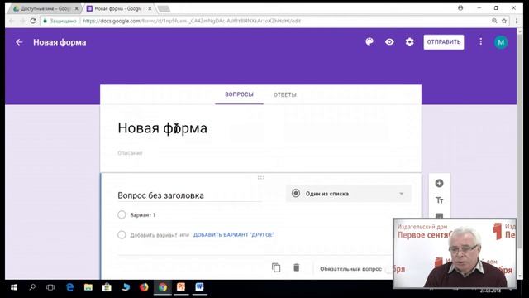The image size is (529, 298).
Task: Open the three-dot more options menu
Action: click(x=481, y=41)
